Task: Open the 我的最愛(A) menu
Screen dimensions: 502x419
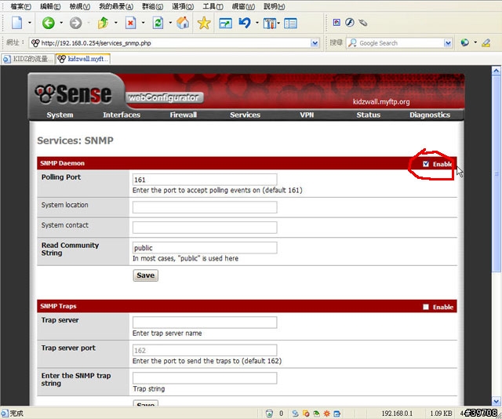Action: 116,6
